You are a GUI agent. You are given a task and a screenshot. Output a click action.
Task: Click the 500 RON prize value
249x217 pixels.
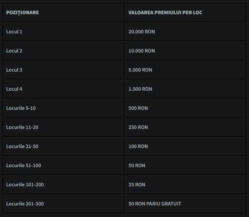point(138,108)
